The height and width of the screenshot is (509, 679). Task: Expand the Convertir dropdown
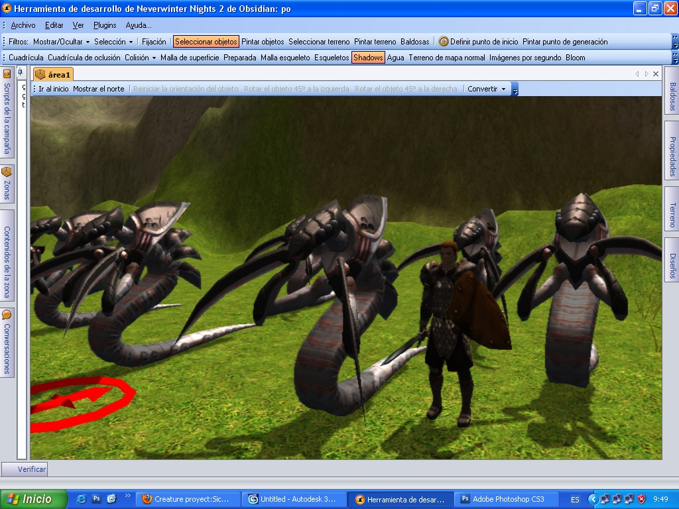point(486,89)
